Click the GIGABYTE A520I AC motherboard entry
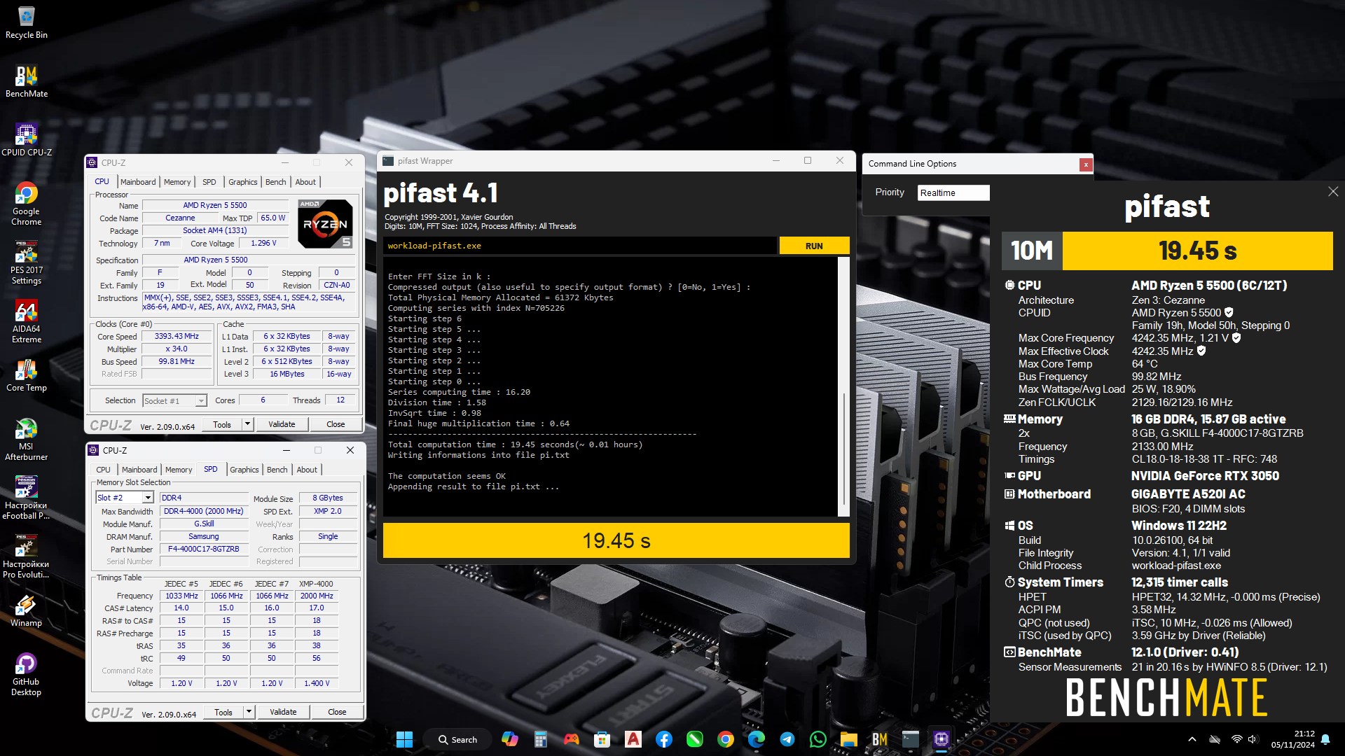 [1188, 494]
